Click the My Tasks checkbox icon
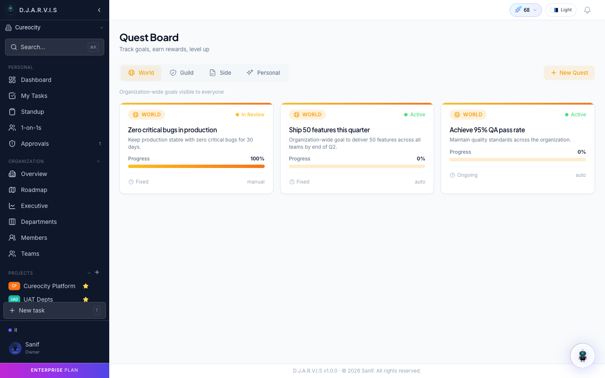This screenshot has height=378, width=605. (x=12, y=96)
